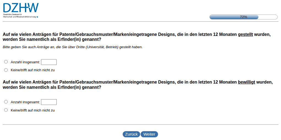This screenshot has height=140, width=281.
Task: Continue with the Weiter button
Action: click(x=149, y=134)
